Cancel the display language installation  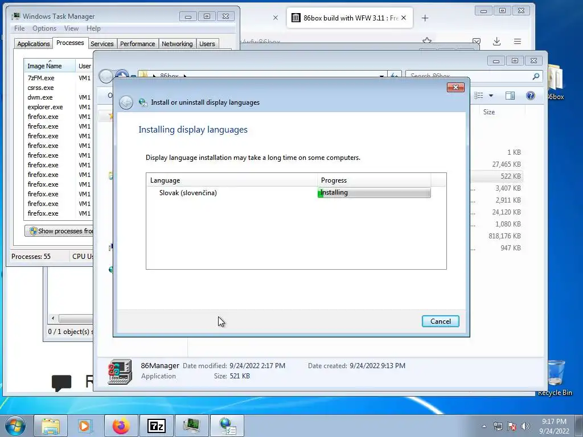440,321
